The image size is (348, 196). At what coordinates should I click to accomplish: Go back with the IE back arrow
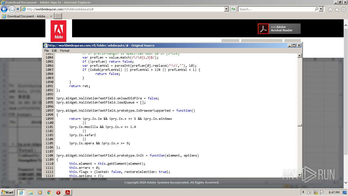[x=4, y=9]
